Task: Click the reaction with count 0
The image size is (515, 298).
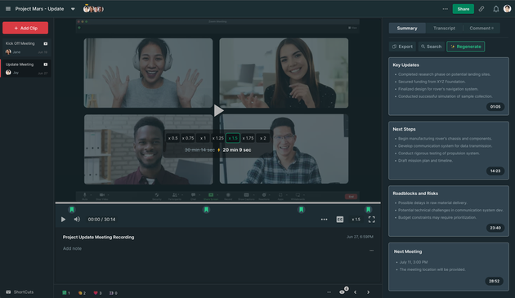Action: 113,293
